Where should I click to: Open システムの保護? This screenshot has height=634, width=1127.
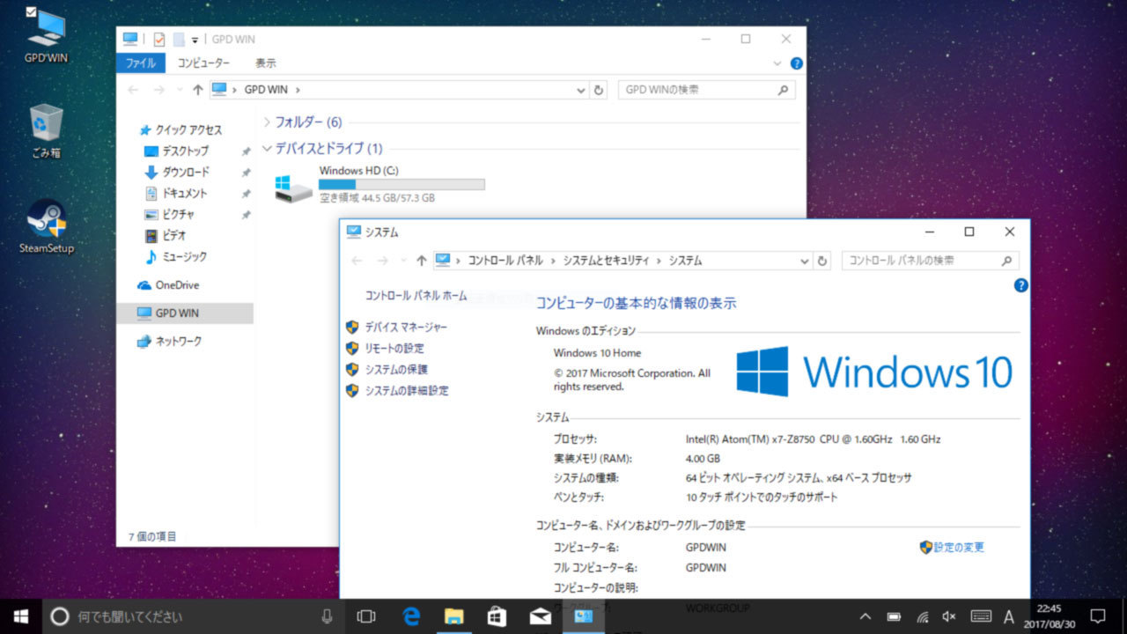pyautogui.click(x=396, y=369)
